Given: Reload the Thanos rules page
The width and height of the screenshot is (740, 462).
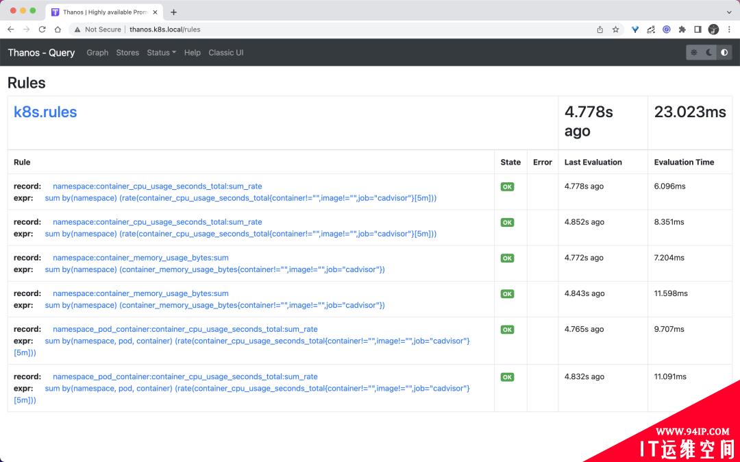Looking at the screenshot, I should coord(42,29).
